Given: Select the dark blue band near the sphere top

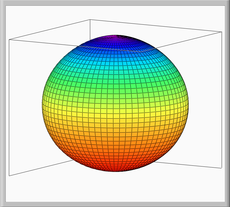Looking at the screenshot, I should point(115,47).
